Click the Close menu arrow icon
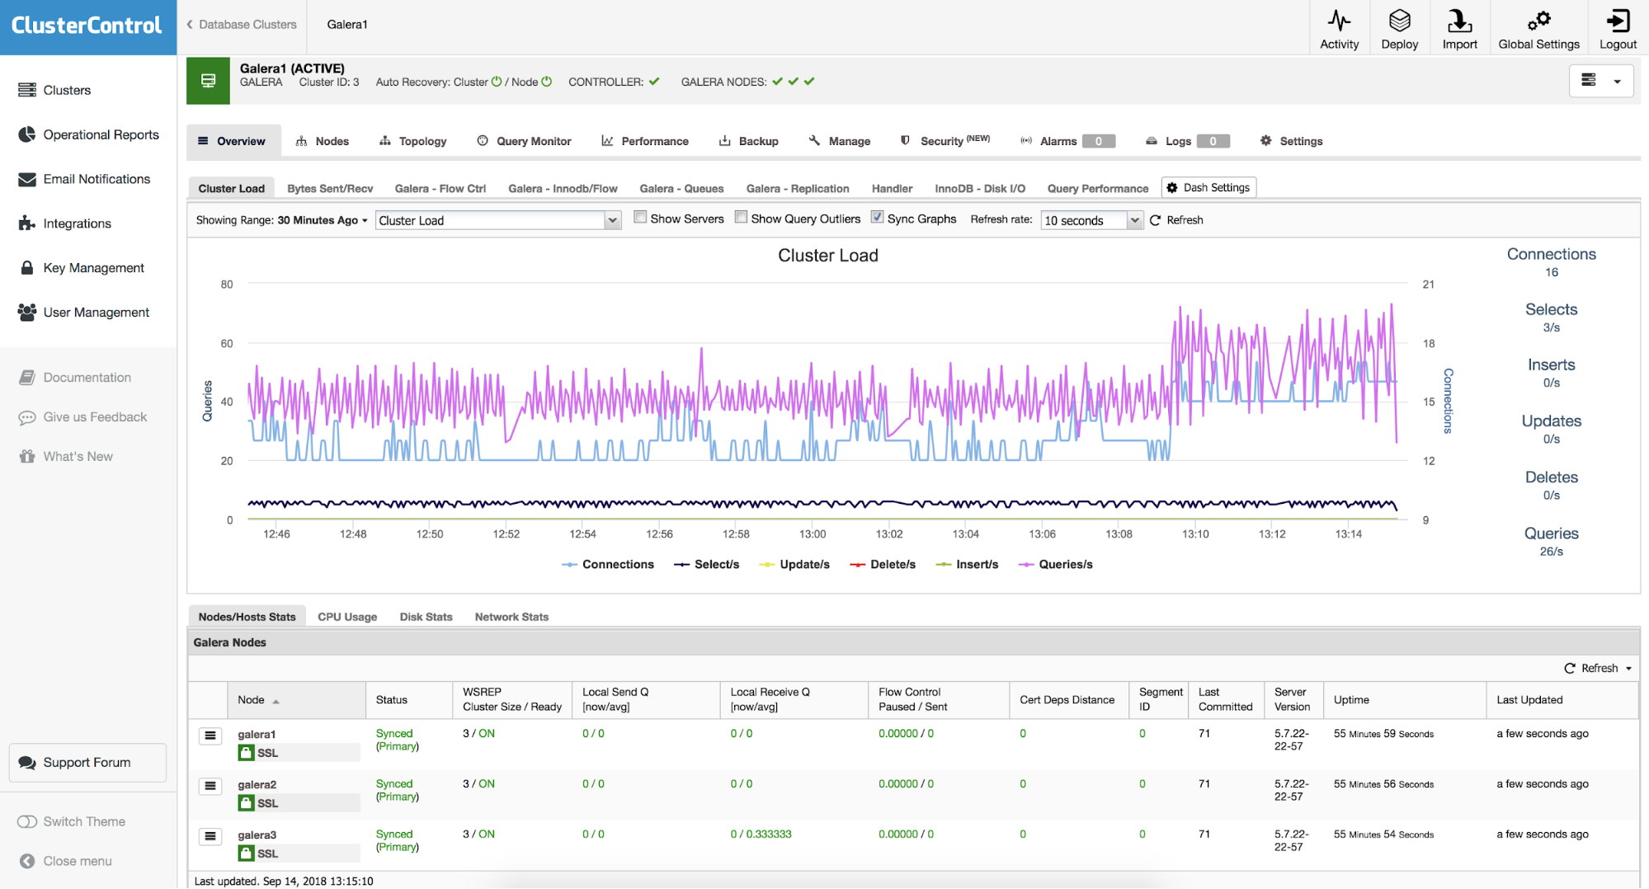 click(27, 861)
